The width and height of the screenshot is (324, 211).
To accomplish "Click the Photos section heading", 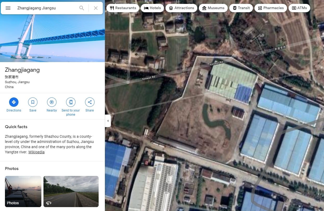I will point(12,169).
